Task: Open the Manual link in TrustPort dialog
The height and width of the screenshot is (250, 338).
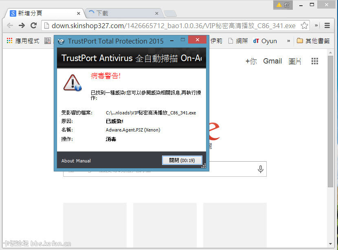Action: coord(83,161)
